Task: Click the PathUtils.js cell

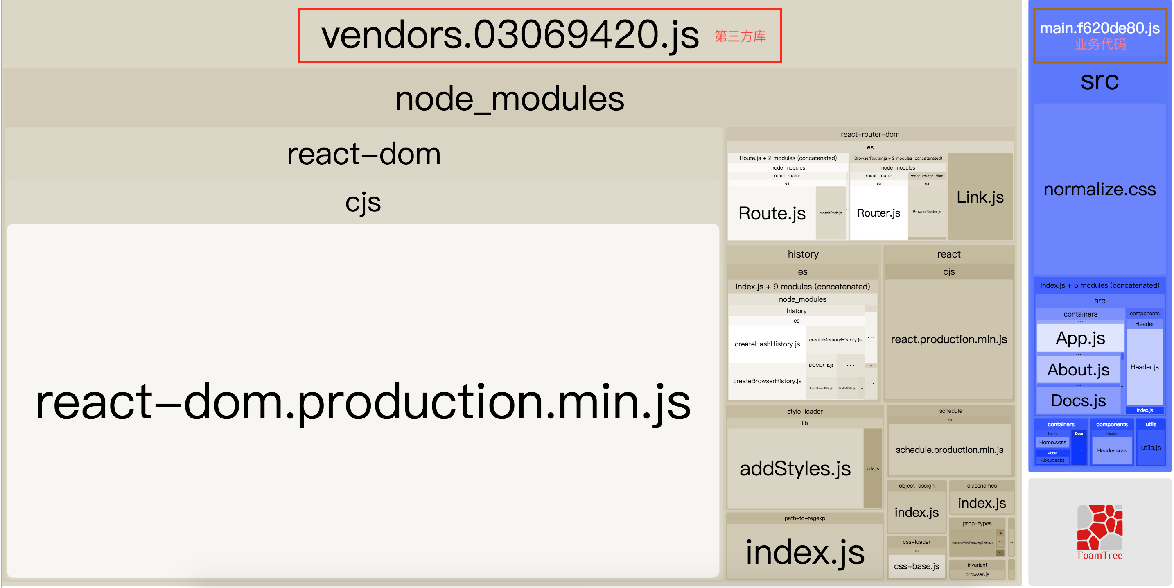Action: click(x=847, y=388)
